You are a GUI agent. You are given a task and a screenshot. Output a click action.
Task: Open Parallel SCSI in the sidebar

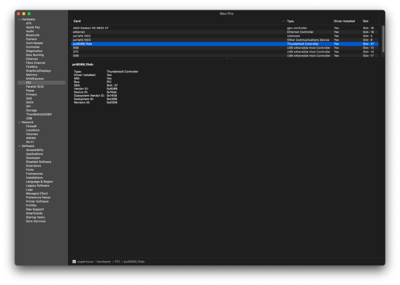(34, 86)
